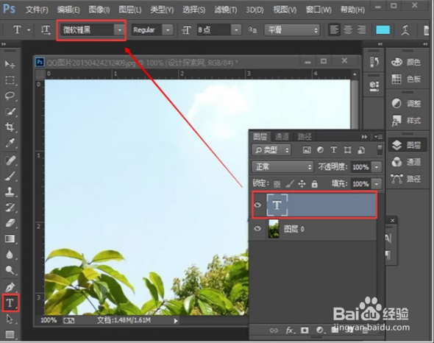
Task: Select the Eraser tool
Action: tap(10, 223)
